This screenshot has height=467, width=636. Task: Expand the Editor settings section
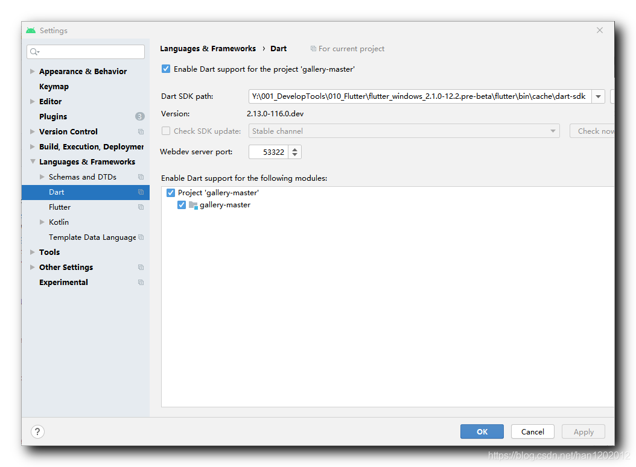33,102
